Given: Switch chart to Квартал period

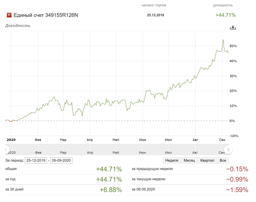Looking at the screenshot, I should (207, 160).
